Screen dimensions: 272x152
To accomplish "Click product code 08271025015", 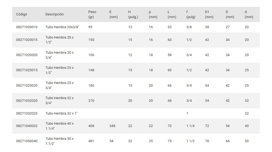I will coord(27,70).
